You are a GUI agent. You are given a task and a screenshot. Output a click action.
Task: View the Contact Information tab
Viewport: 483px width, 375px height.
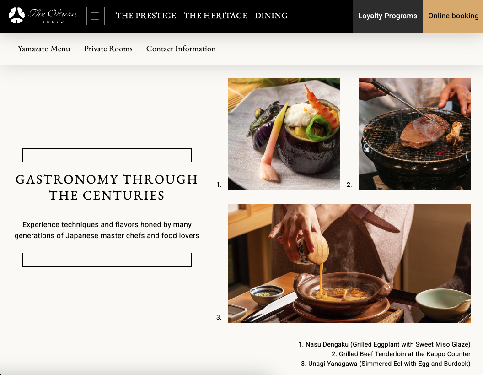point(181,49)
